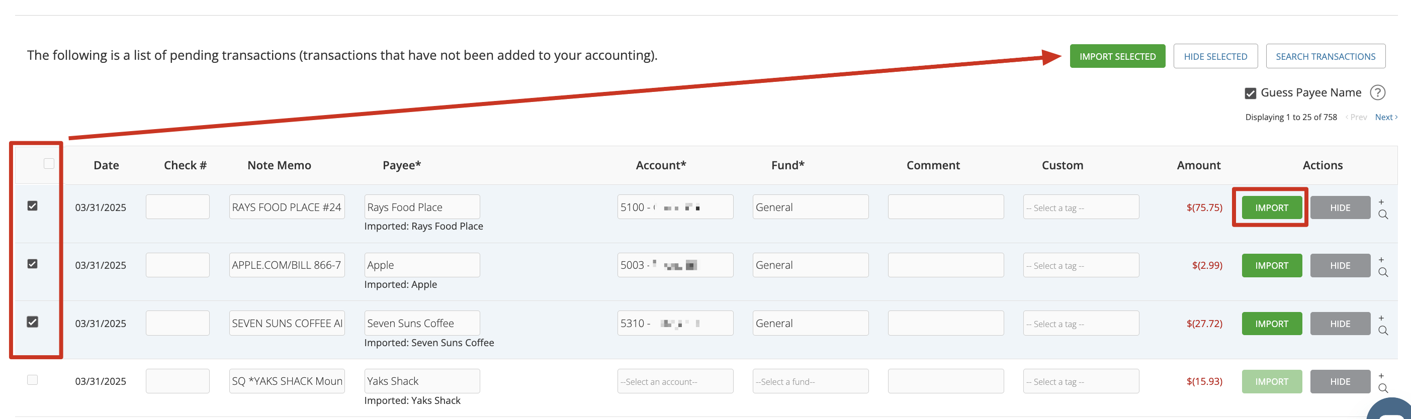1411x419 pixels.
Task: Click the Hide Selected button
Action: (x=1215, y=56)
